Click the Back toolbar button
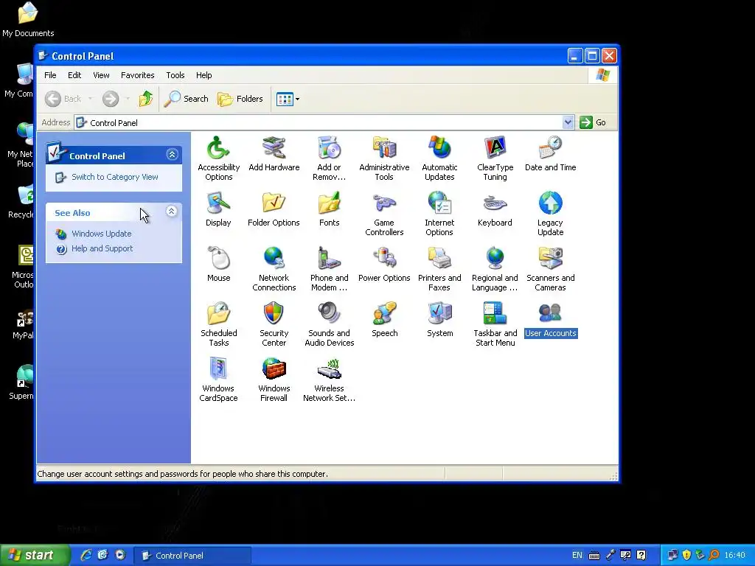 click(x=63, y=99)
